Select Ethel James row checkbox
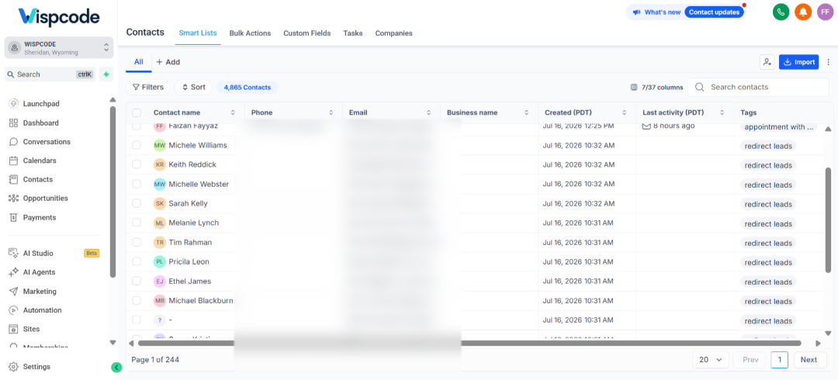The image size is (838, 380). coord(137,281)
